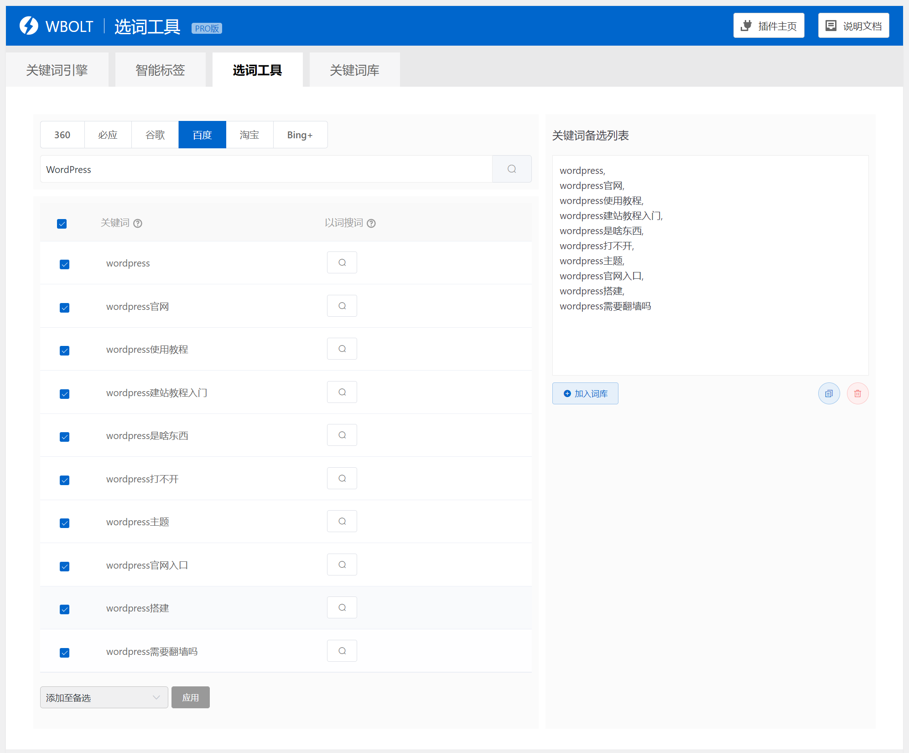Uncheck the wordpress建站教程入门 checkbox
This screenshot has height=753, width=909.
coord(65,394)
